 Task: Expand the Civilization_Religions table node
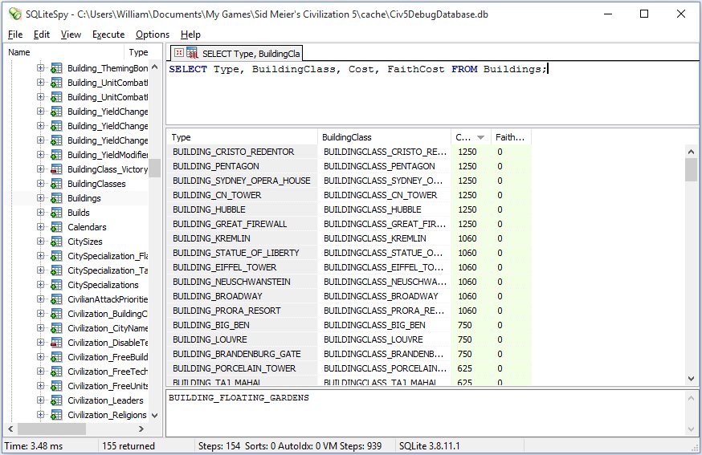(41, 414)
